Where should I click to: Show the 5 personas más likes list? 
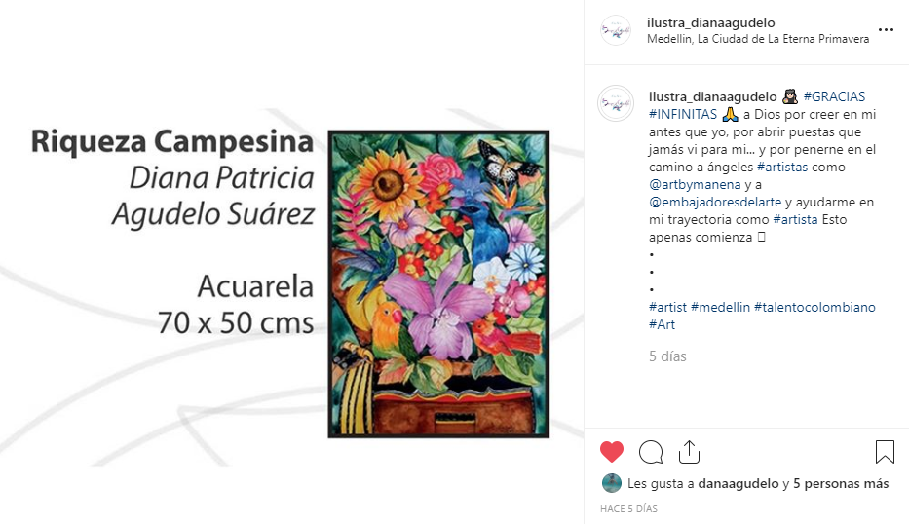pyautogui.click(x=841, y=483)
